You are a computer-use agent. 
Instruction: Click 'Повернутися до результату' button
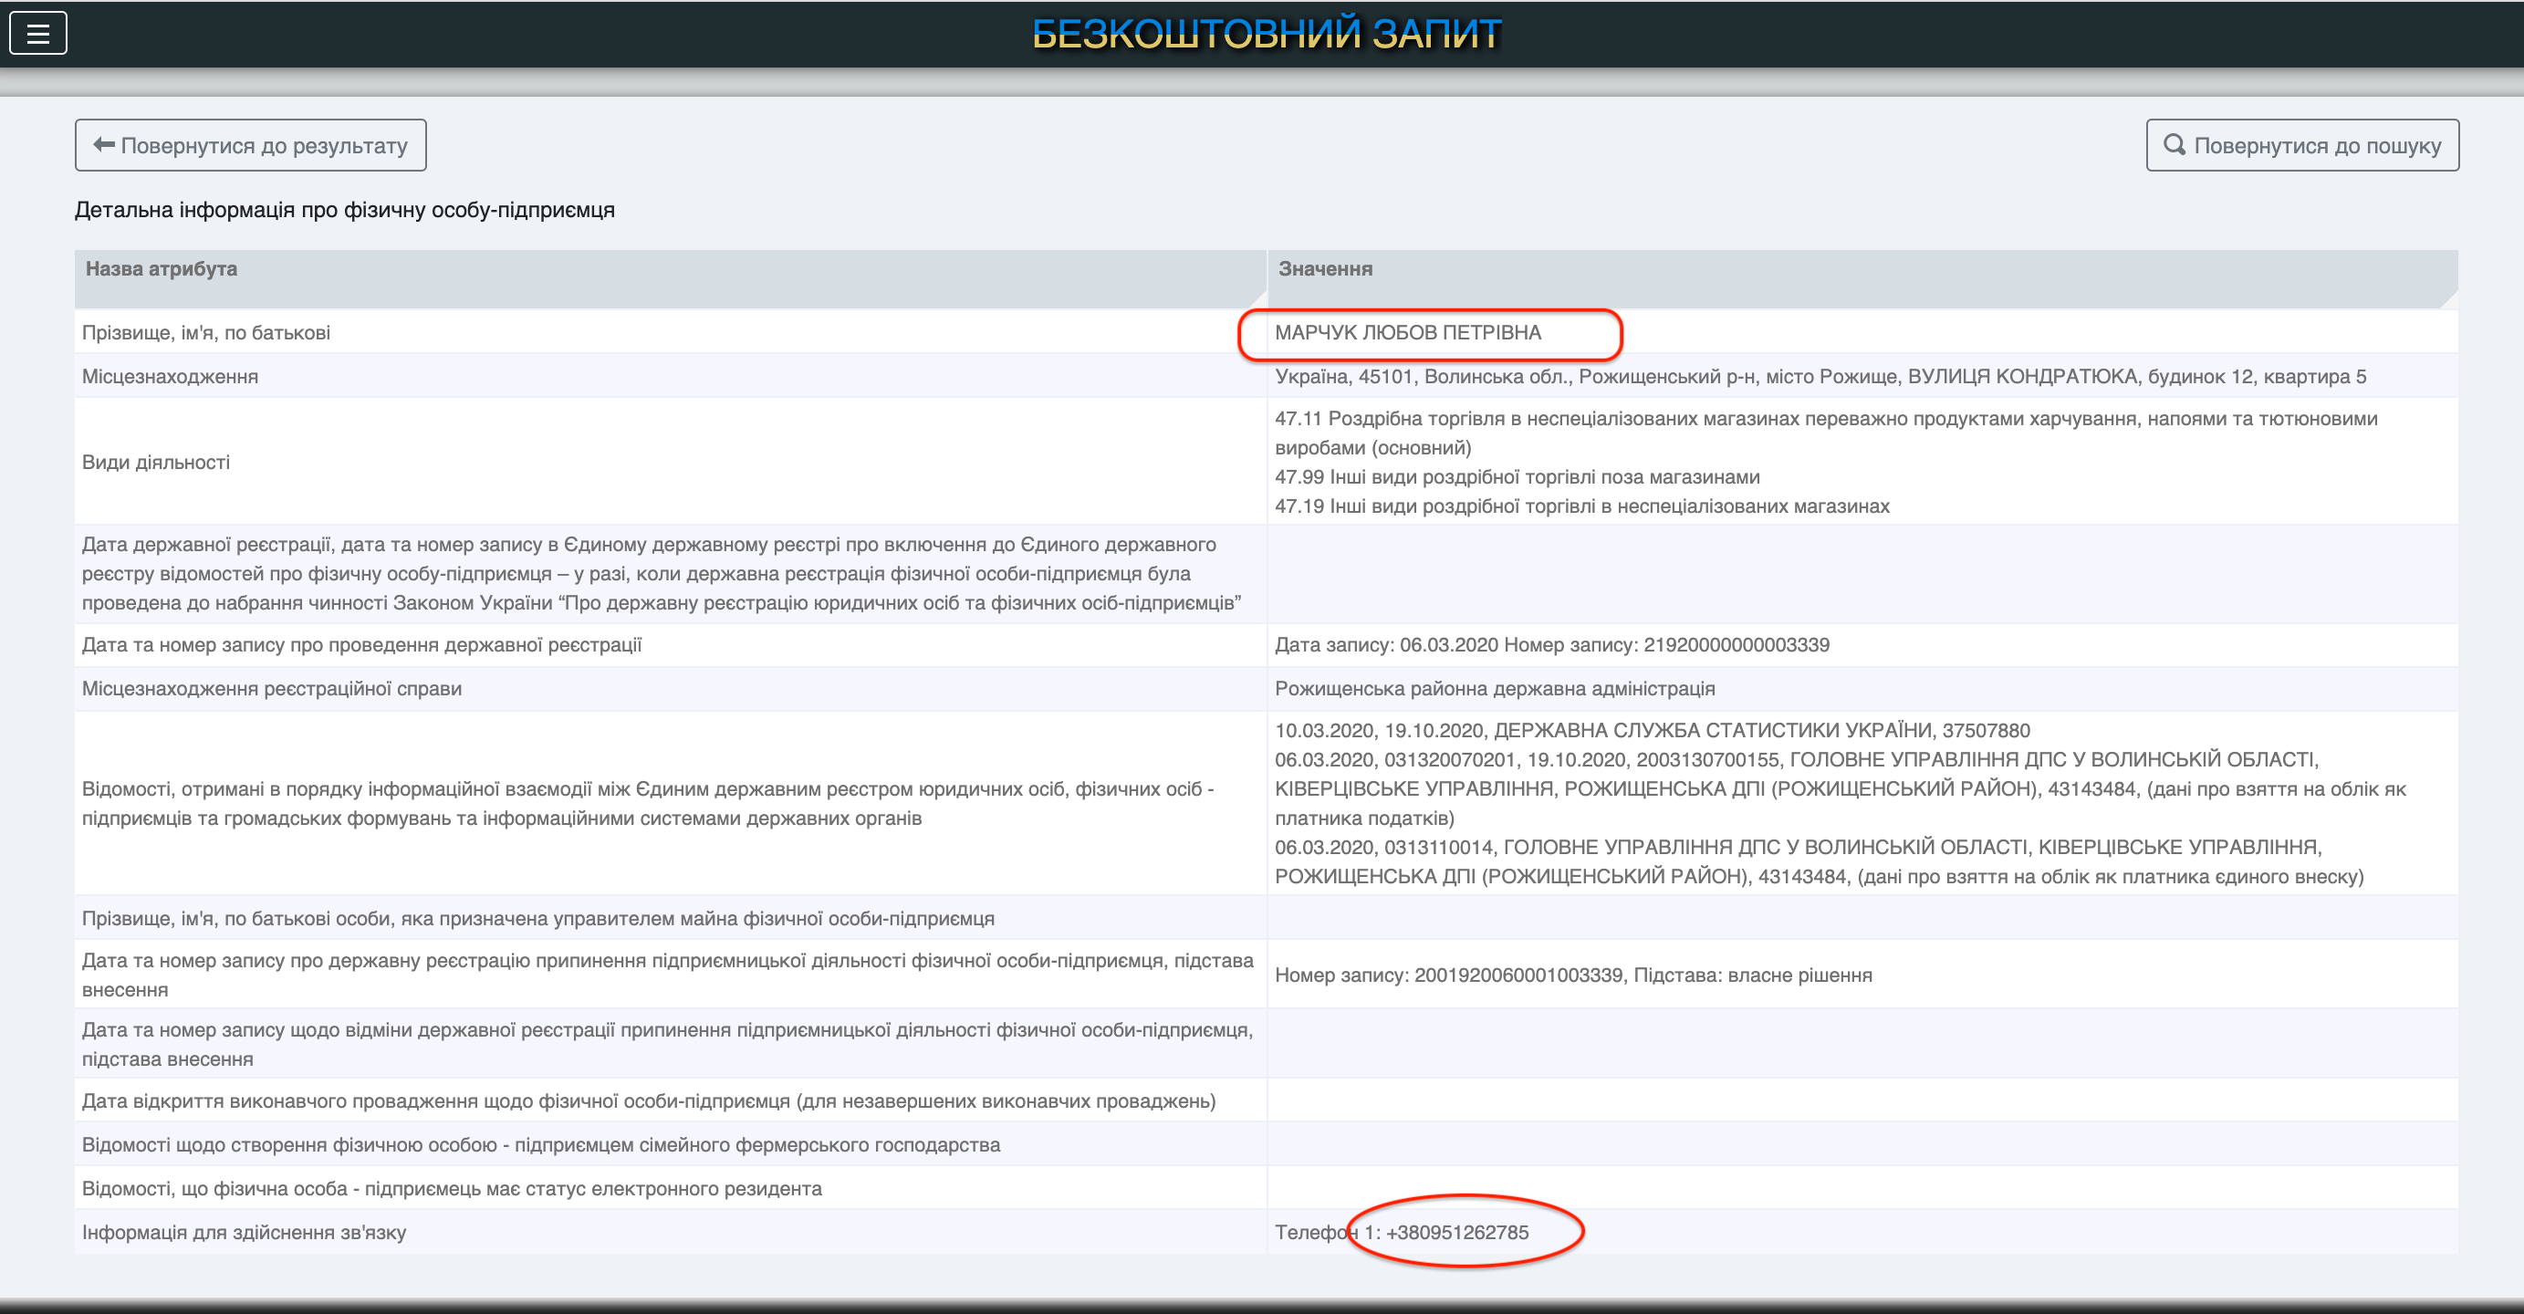tap(251, 145)
